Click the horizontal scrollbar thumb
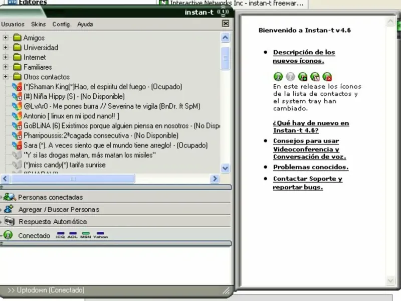The height and width of the screenshot is (301, 401). tap(73, 179)
